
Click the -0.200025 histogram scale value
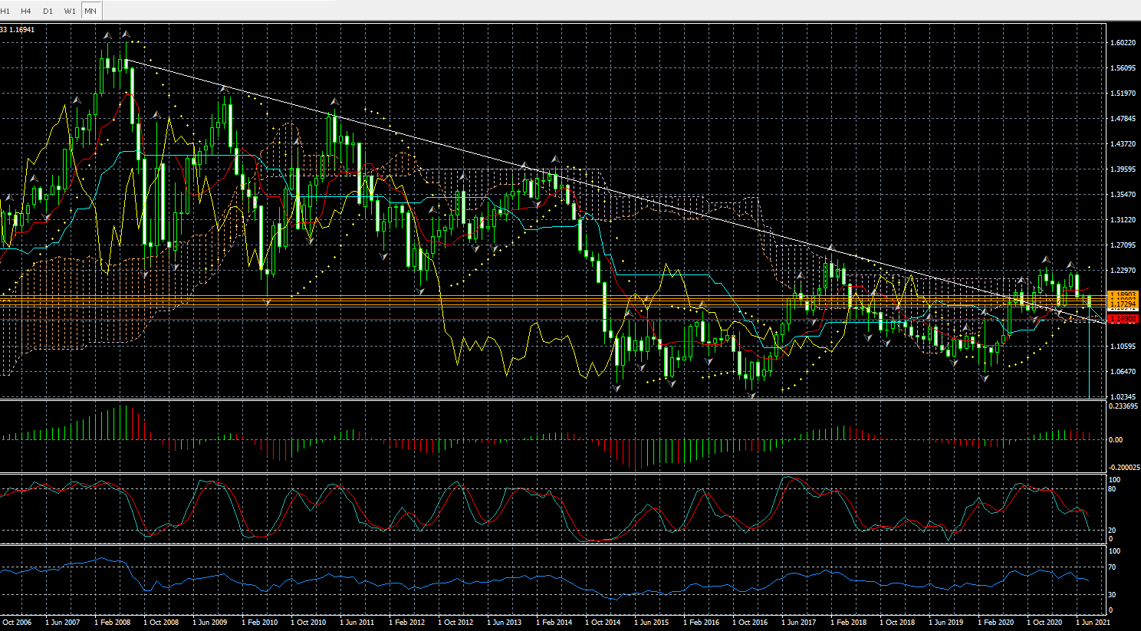click(1124, 468)
